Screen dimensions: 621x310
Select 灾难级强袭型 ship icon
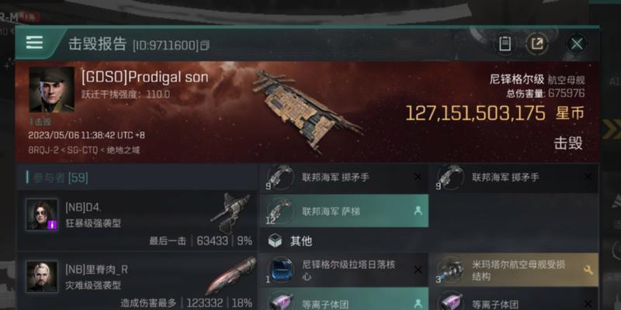[x=231, y=275]
